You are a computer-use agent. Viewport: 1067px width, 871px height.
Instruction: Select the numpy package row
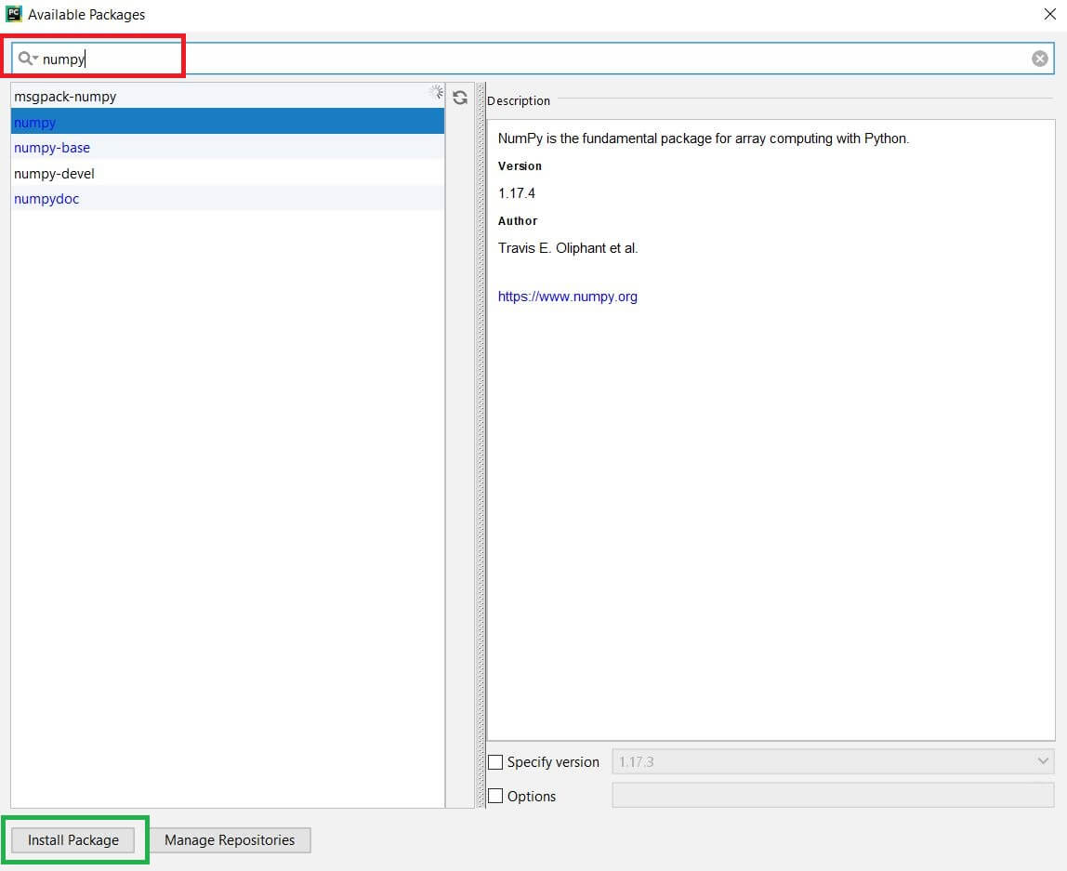228,122
